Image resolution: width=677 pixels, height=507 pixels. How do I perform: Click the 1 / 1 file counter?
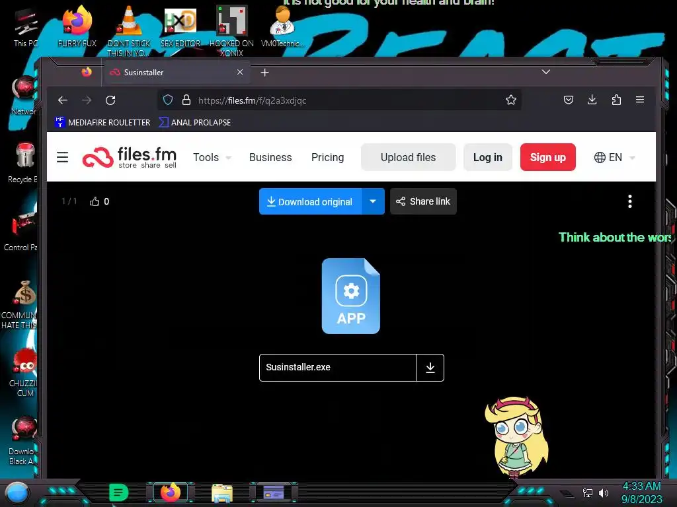pos(69,201)
